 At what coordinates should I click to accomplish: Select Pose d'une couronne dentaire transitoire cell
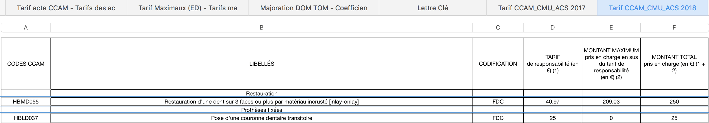point(261,118)
